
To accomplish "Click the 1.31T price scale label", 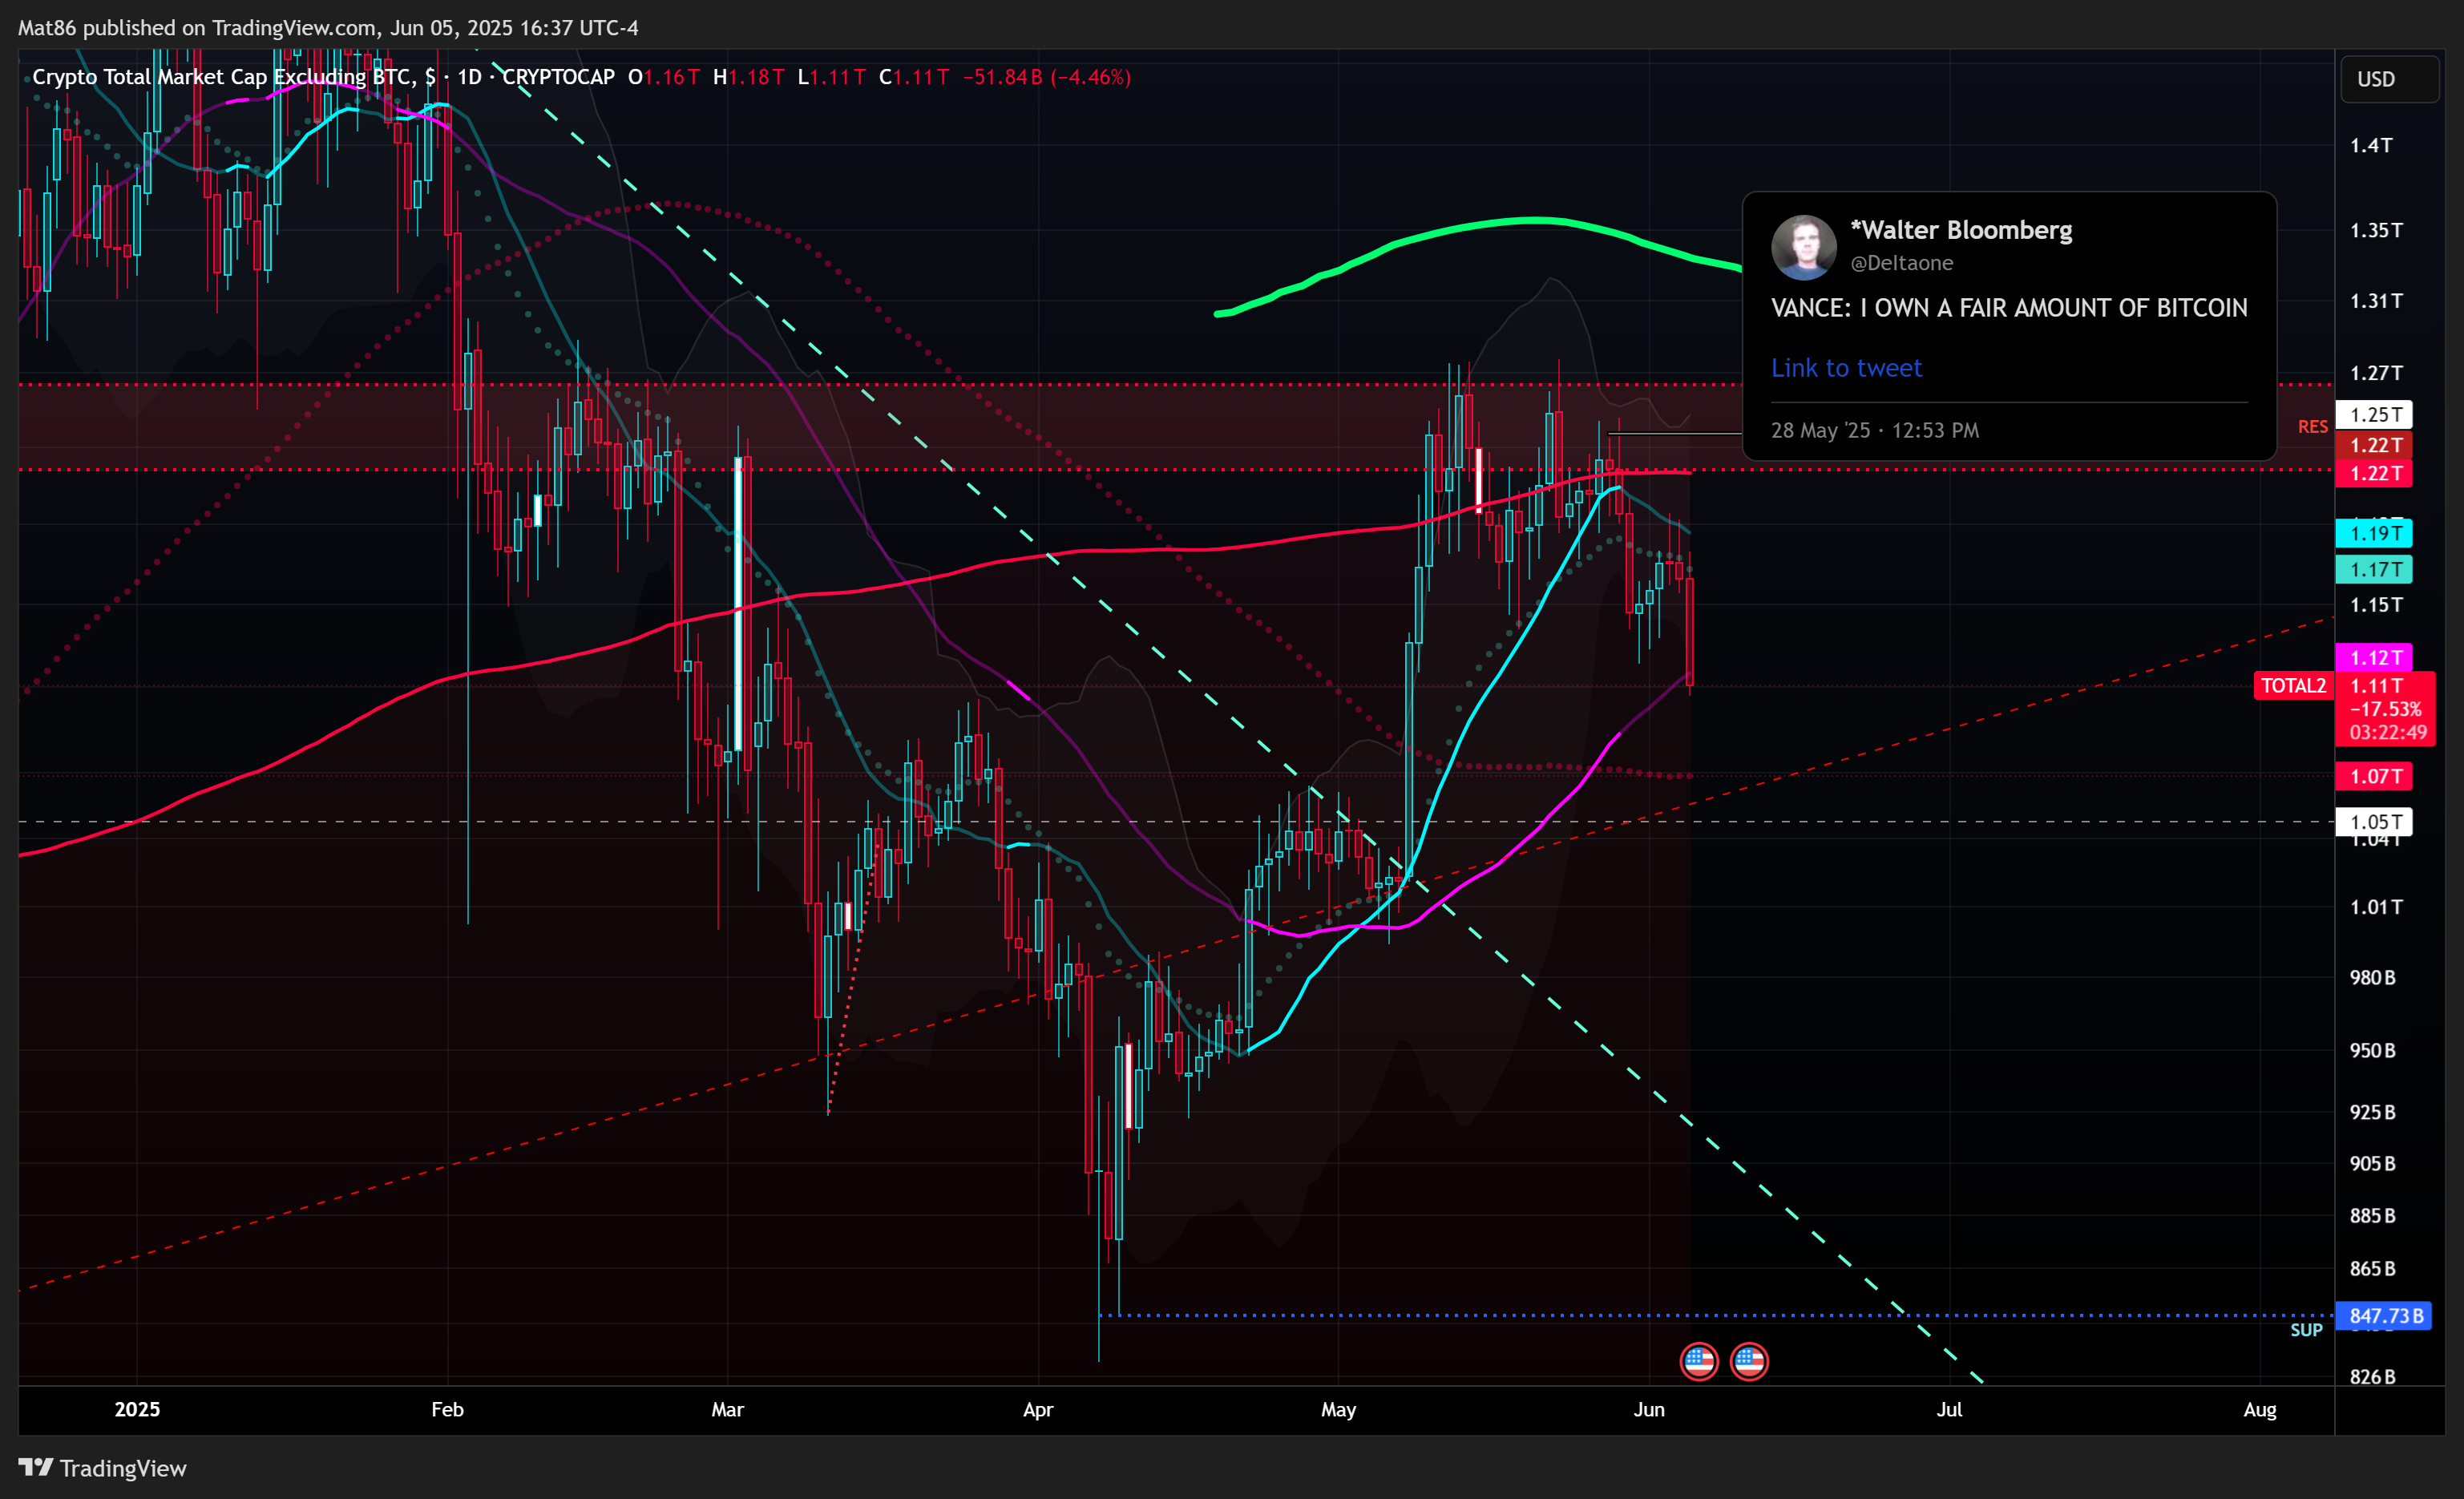I will (x=2375, y=301).
